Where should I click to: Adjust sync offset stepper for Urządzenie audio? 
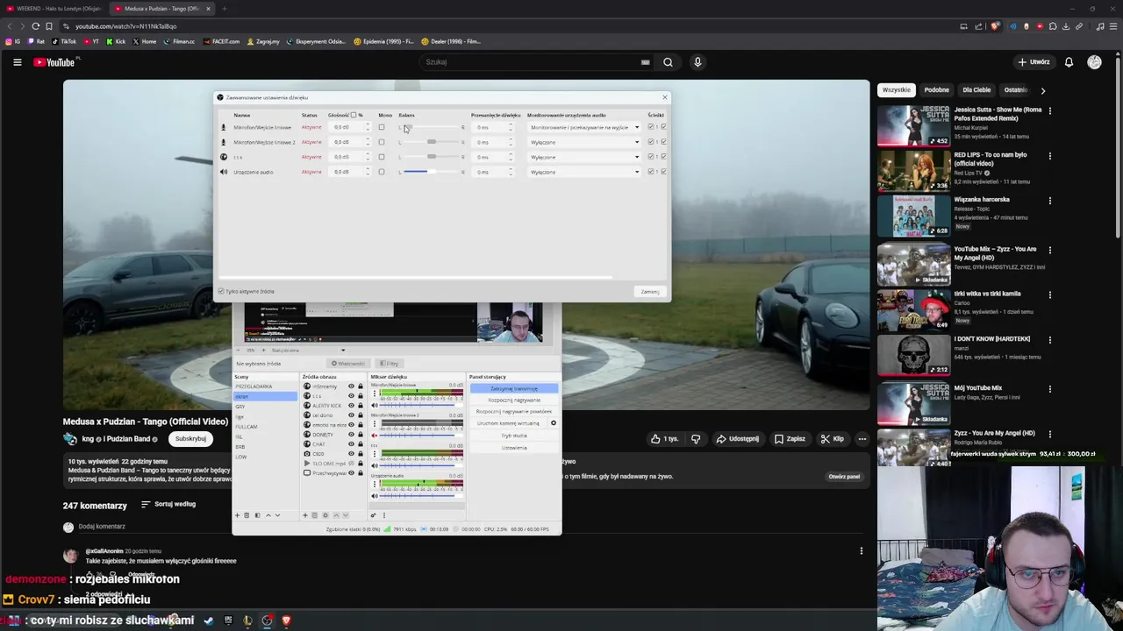pos(511,172)
